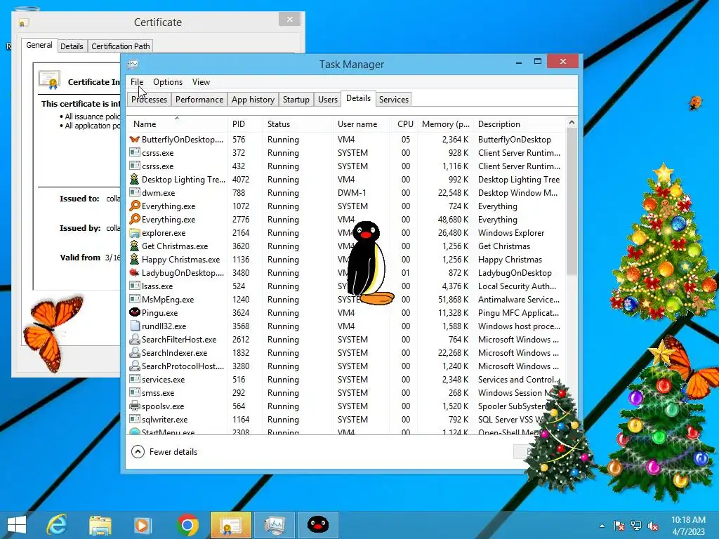This screenshot has width=719, height=539.
Task: Click the magnifier icon for Everything.exe PID 1072
Action: click(134, 206)
